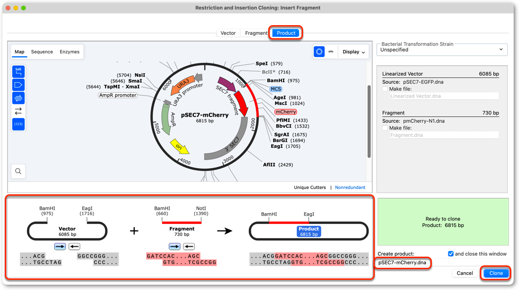Image resolution: width=519 pixels, height=290 pixels.
Task: Select the purple SEC7 fragment feature arrow
Action: [227, 84]
